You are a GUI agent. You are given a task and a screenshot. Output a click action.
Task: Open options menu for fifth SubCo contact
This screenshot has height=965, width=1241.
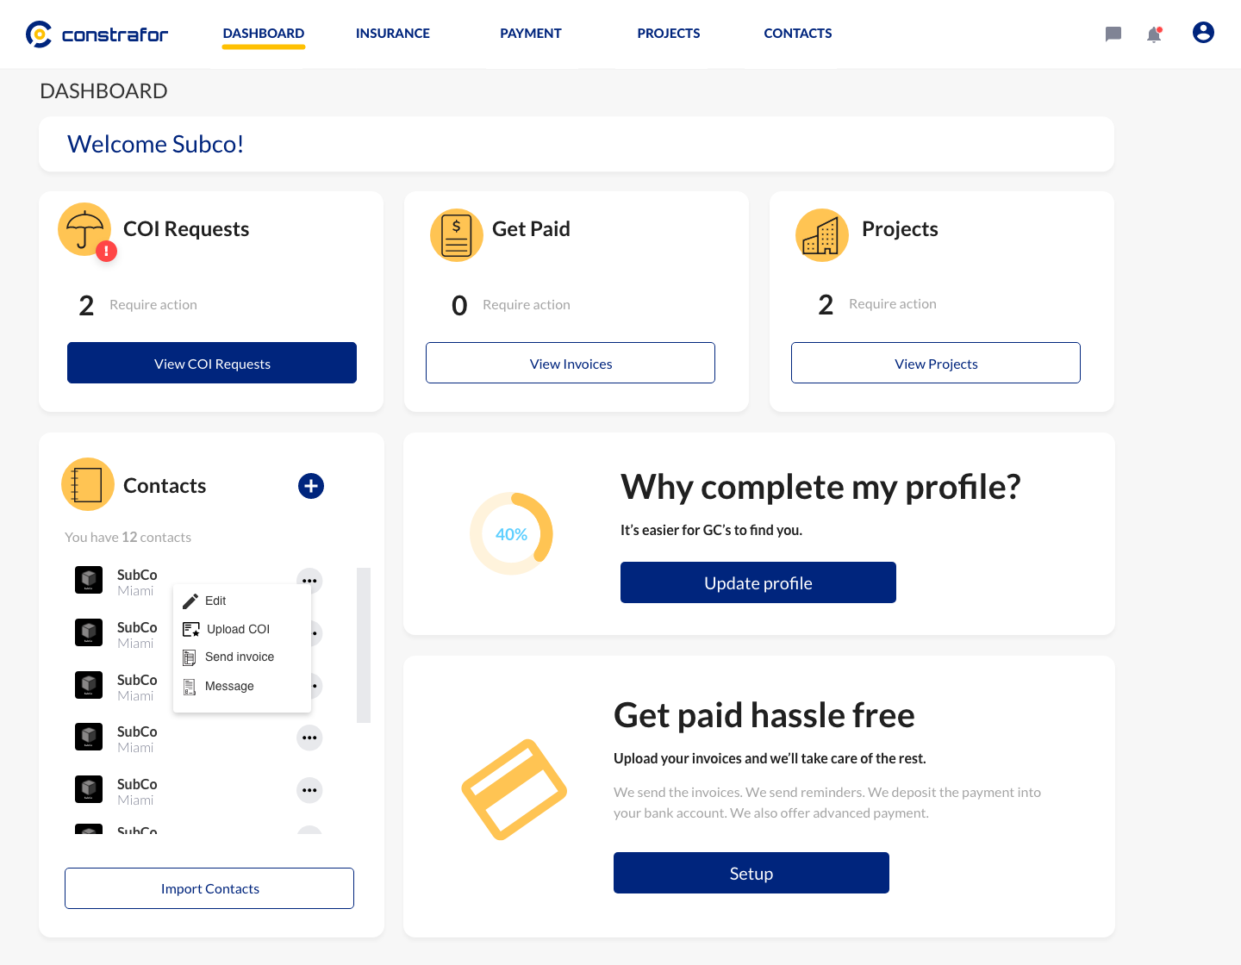click(x=309, y=790)
